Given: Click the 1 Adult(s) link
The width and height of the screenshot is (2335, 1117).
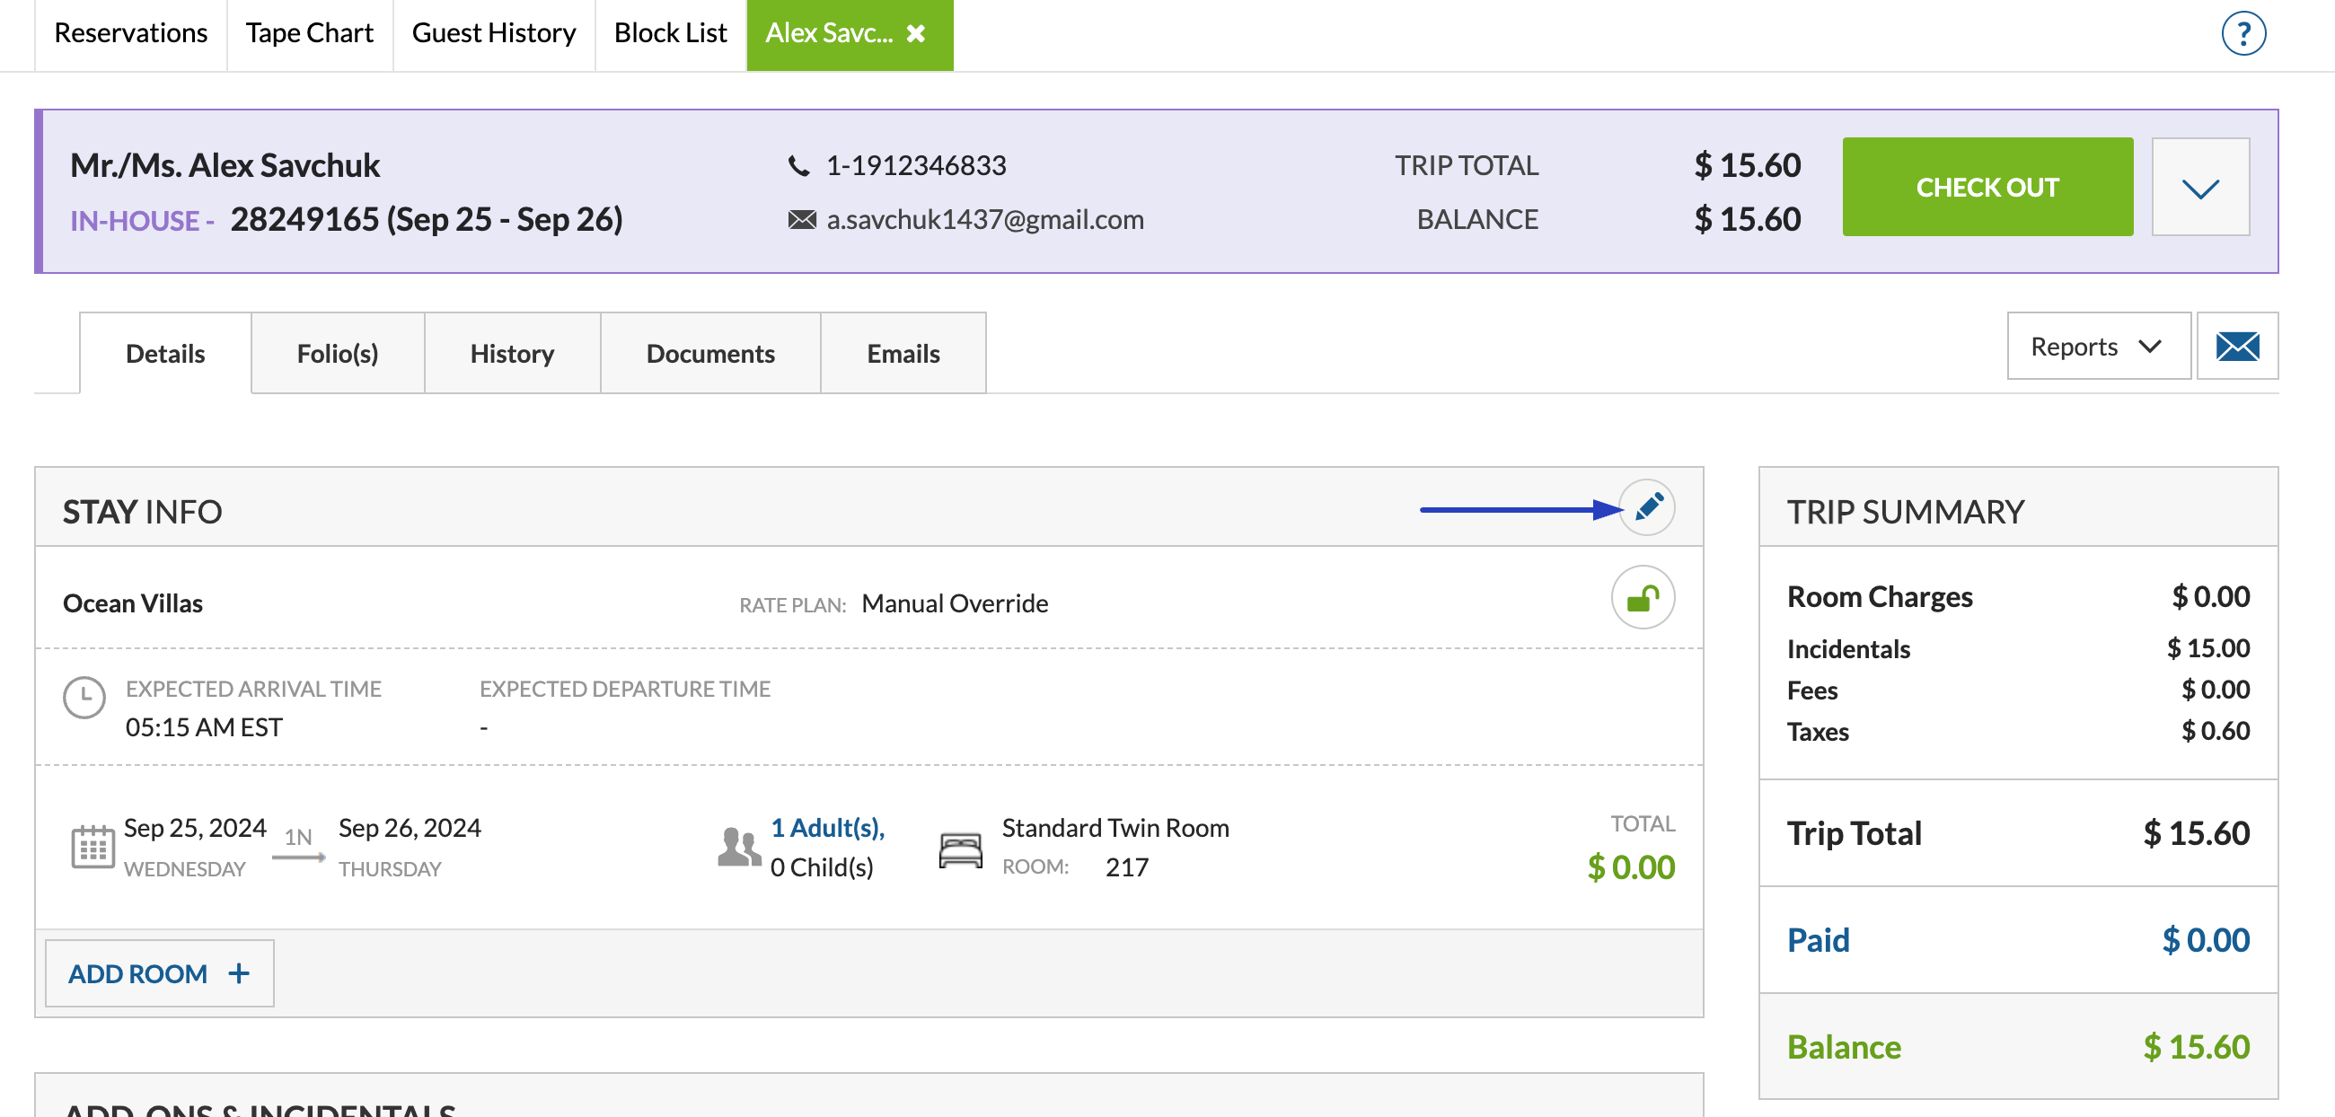Looking at the screenshot, I should [826, 827].
